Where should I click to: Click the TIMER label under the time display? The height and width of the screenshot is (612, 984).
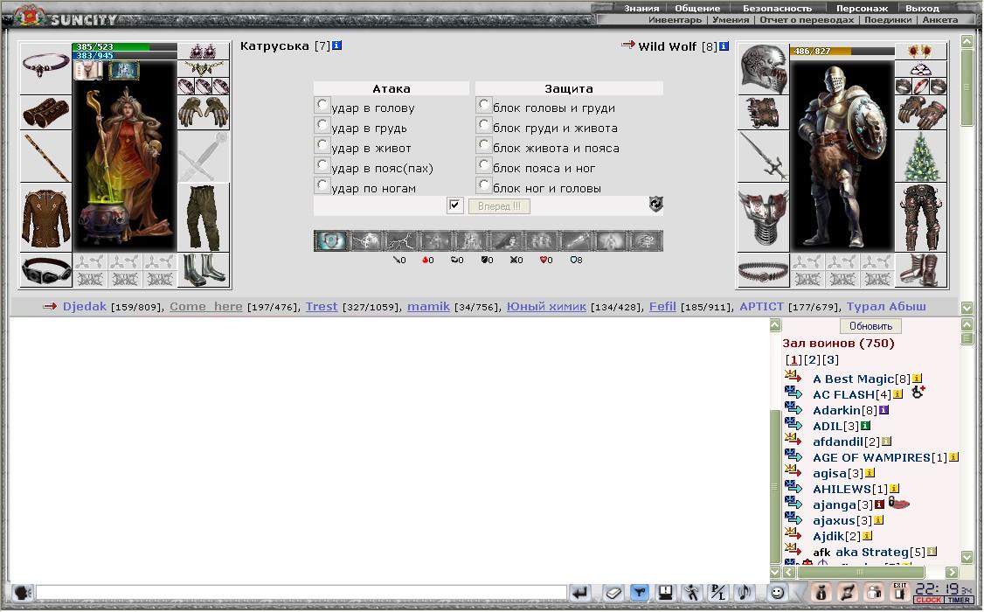tap(959, 600)
